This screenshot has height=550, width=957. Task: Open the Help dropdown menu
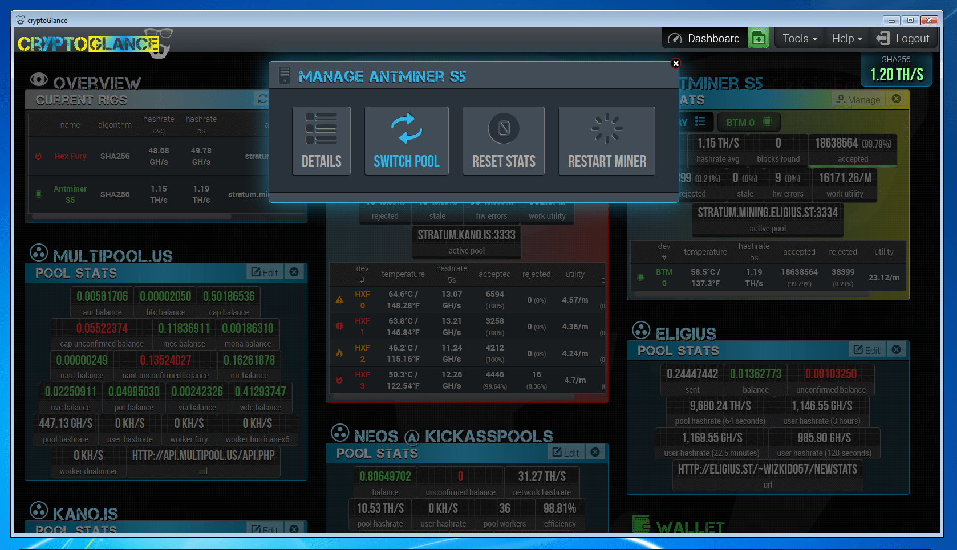pyautogui.click(x=847, y=38)
